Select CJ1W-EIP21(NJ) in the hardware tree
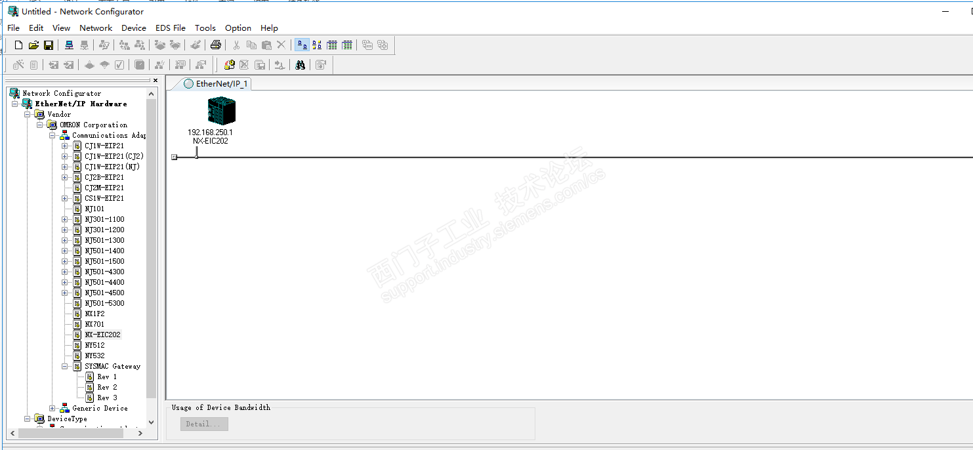Viewport: 973px width, 450px height. [x=112, y=167]
